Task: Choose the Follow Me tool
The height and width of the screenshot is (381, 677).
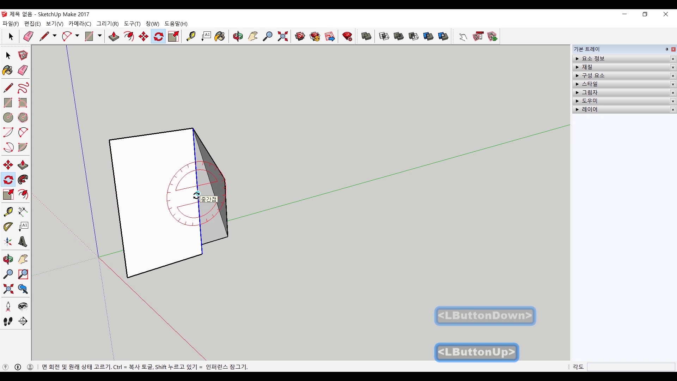Action: (x=23, y=180)
